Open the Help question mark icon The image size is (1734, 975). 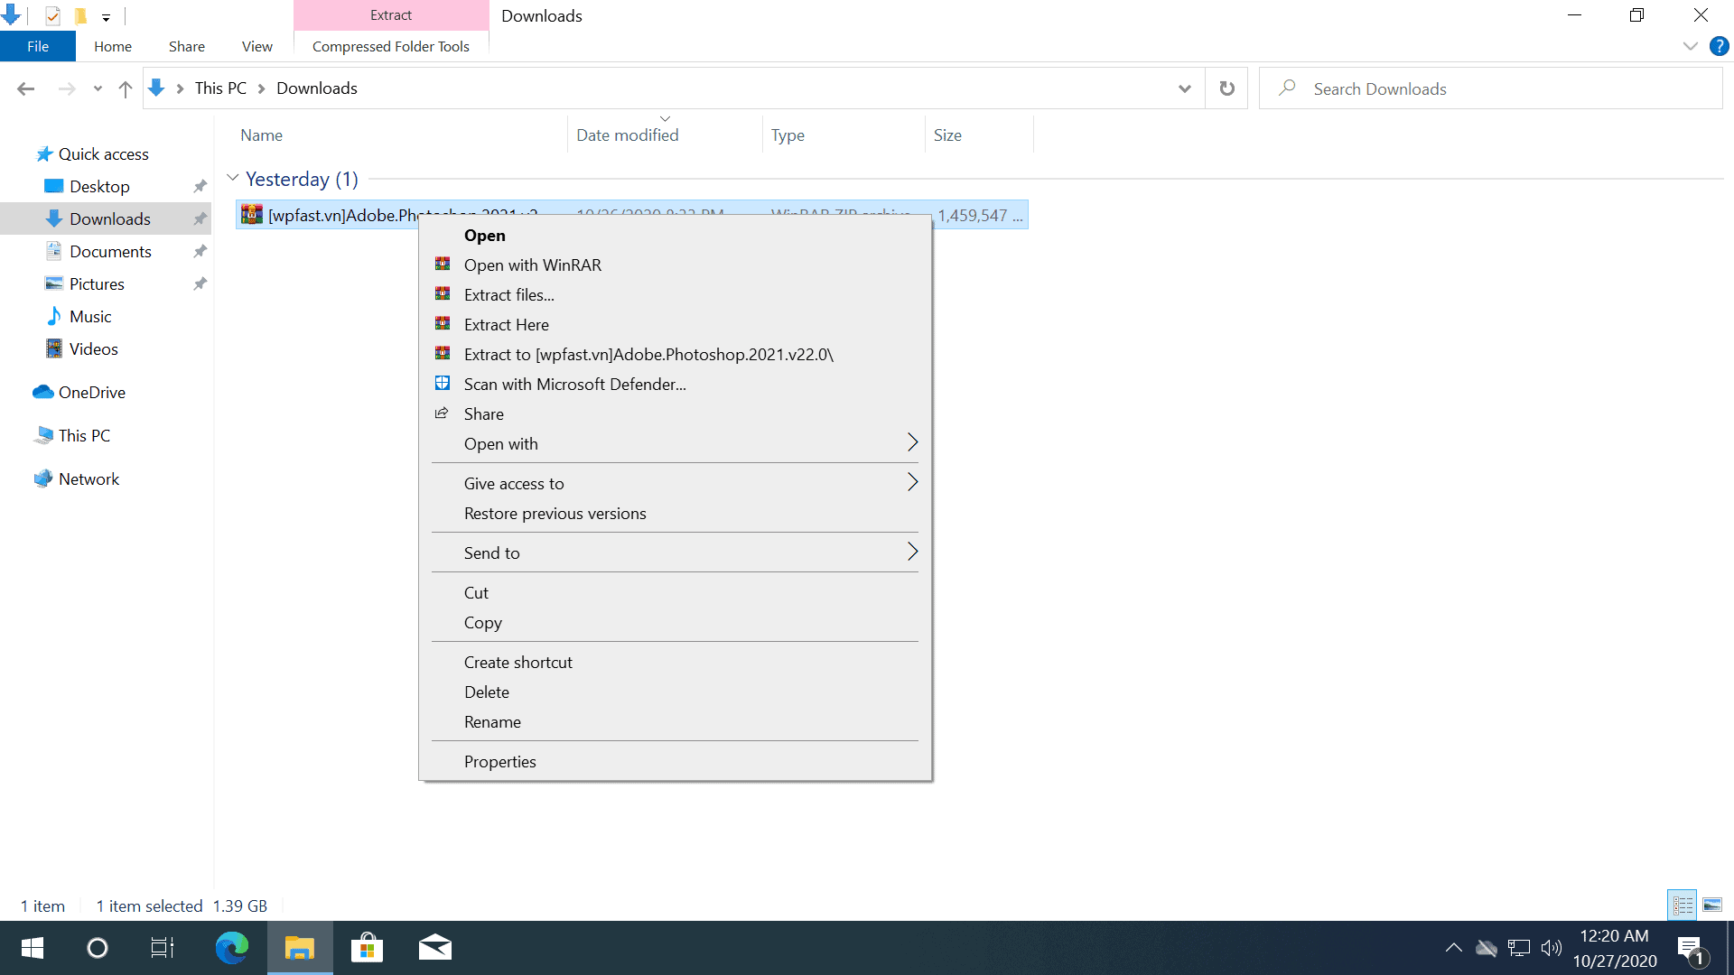pos(1720,46)
